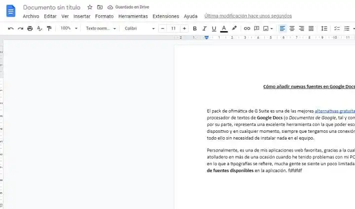This screenshot has width=355, height=209.
Task: Expand the insert image dropdown arrow
Action: click(272, 29)
